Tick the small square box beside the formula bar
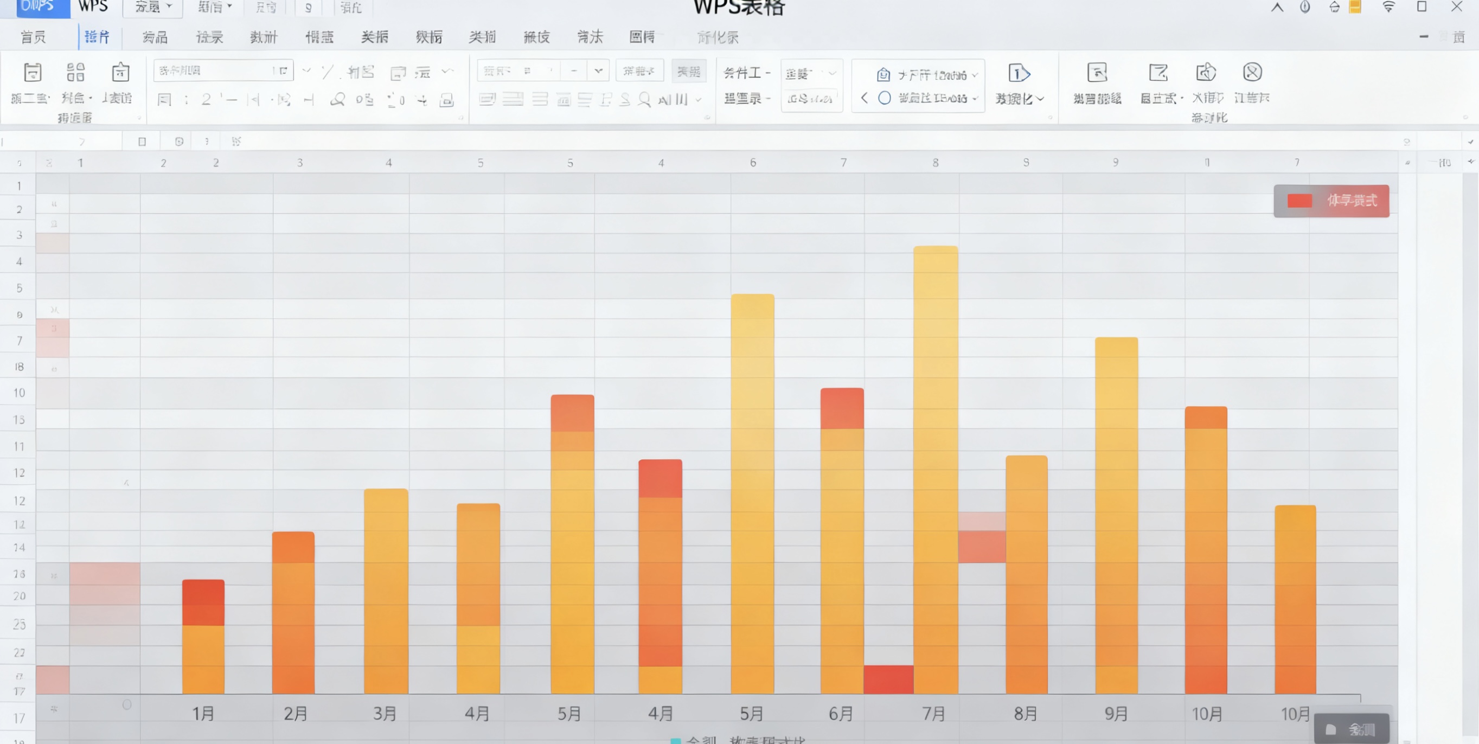Viewport: 1479px width, 744px height. (x=142, y=141)
